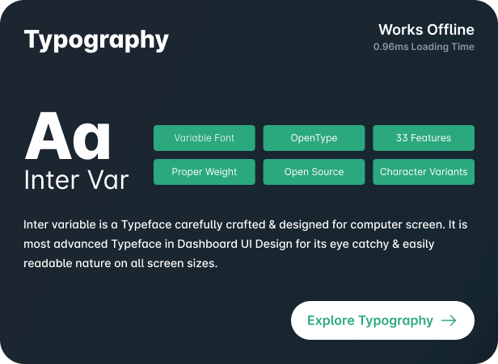Click the Works Offline label
Image resolution: width=498 pixels, height=364 pixels.
426,30
